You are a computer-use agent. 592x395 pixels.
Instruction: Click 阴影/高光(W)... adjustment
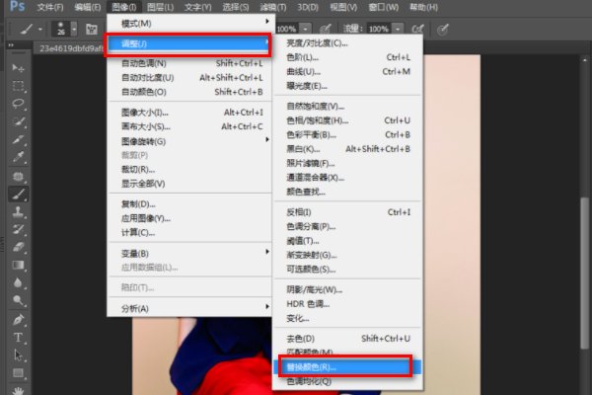(347, 289)
